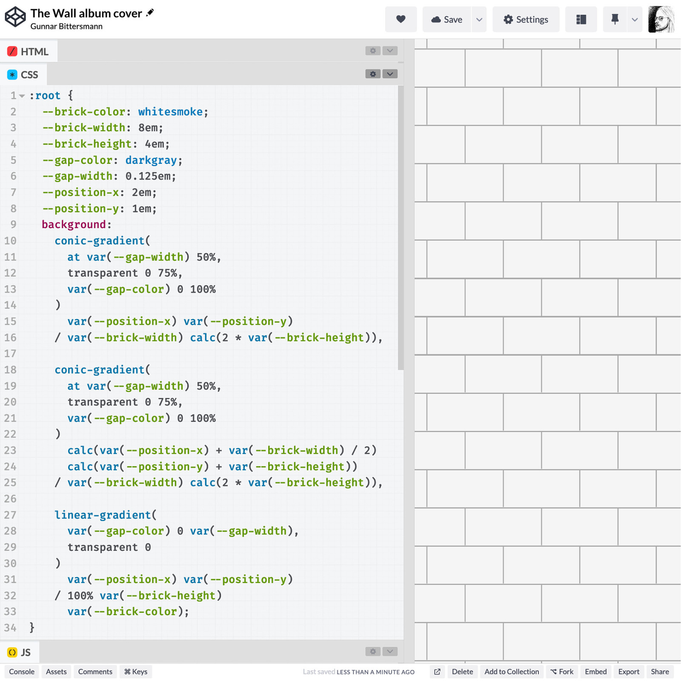Click the JS parentheses logo icon
This screenshot has height=681, width=681.
12,652
